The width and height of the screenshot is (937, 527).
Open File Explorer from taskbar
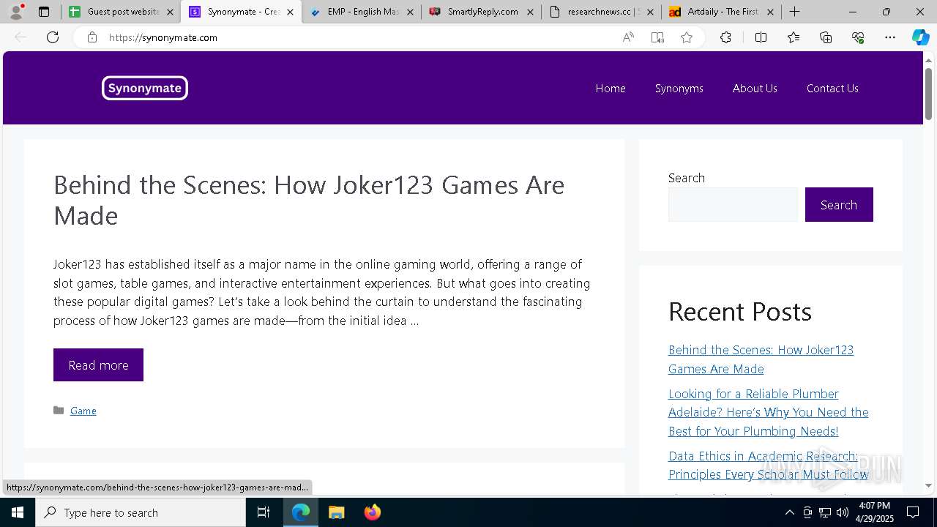(336, 512)
